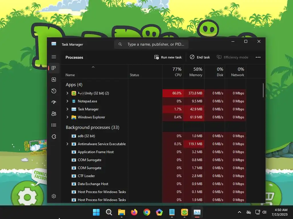Switch to Bad Piggies game on taskbar
293x219 pixels.
[x=185, y=212]
